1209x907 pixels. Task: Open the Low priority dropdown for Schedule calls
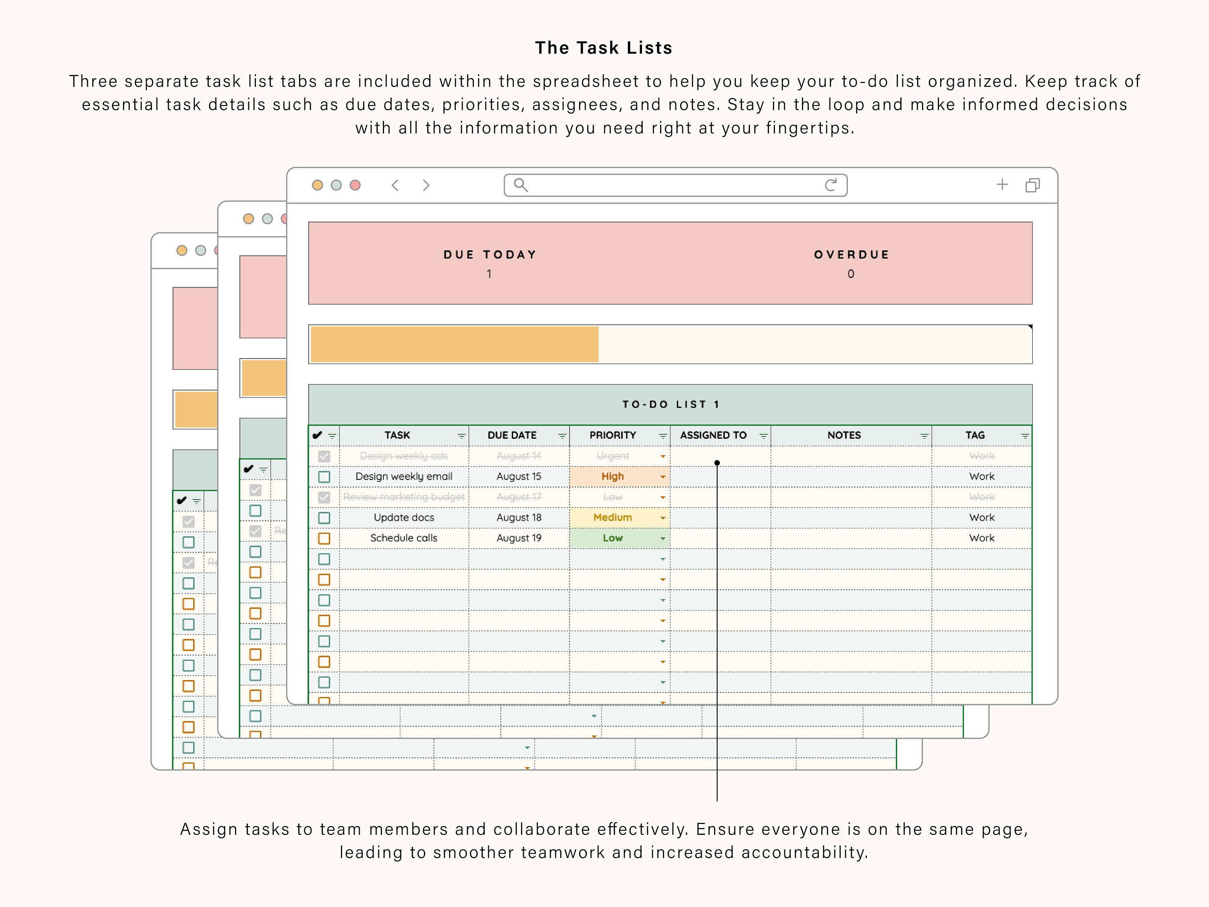tap(663, 538)
